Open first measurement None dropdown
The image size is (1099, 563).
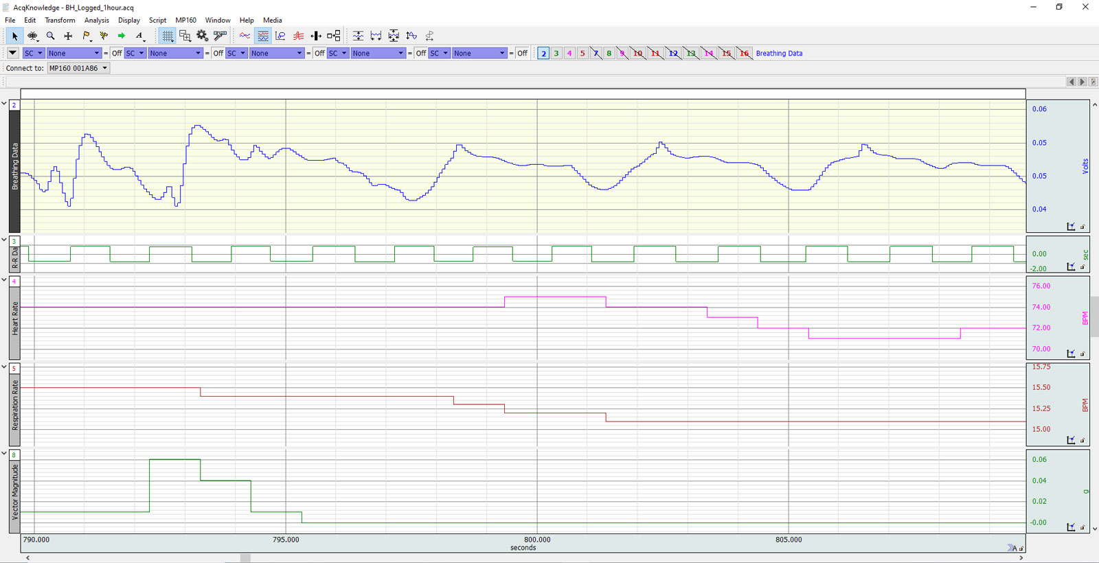[74, 53]
